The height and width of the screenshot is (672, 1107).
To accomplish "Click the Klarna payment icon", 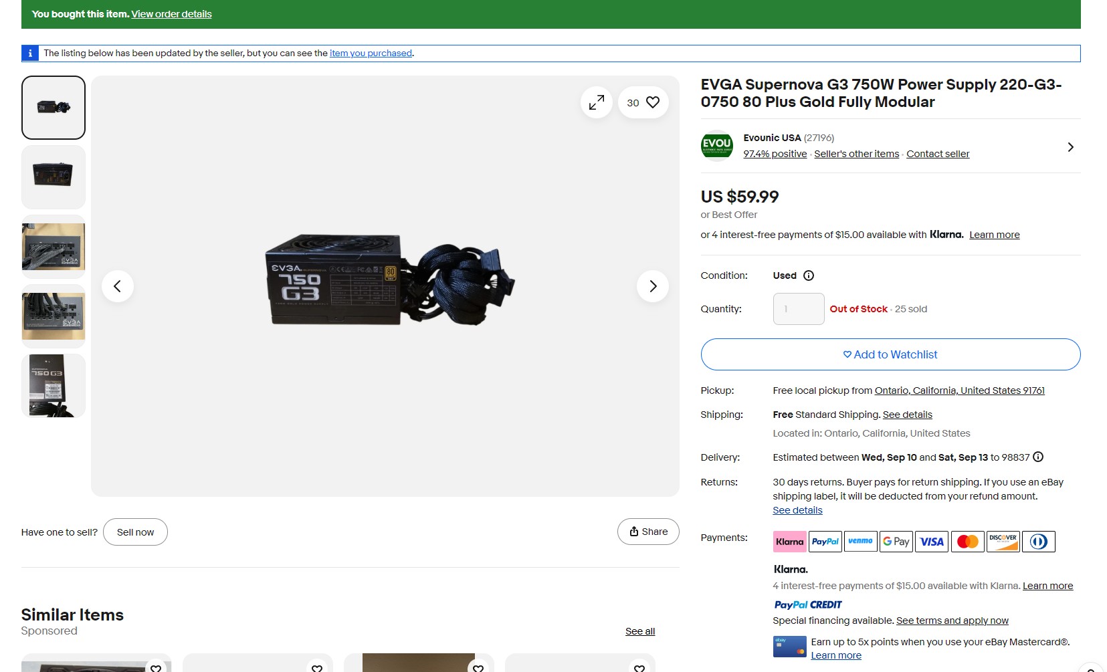I will point(790,542).
